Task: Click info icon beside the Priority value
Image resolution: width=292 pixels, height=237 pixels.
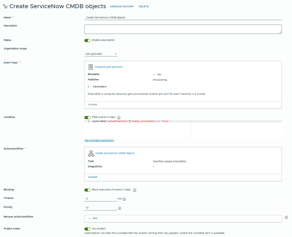Action: point(120,208)
